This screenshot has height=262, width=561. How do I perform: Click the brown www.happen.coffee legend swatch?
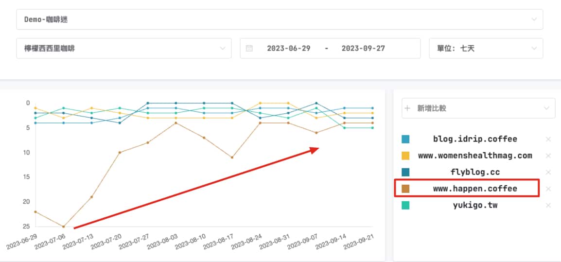click(405, 189)
